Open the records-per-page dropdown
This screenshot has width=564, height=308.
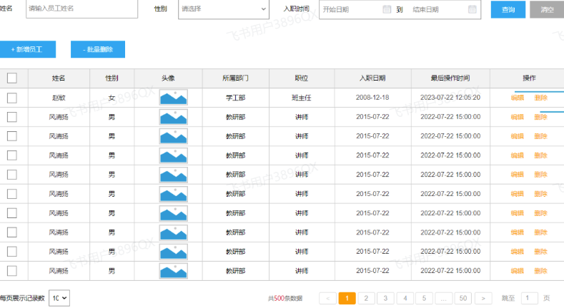(59, 298)
